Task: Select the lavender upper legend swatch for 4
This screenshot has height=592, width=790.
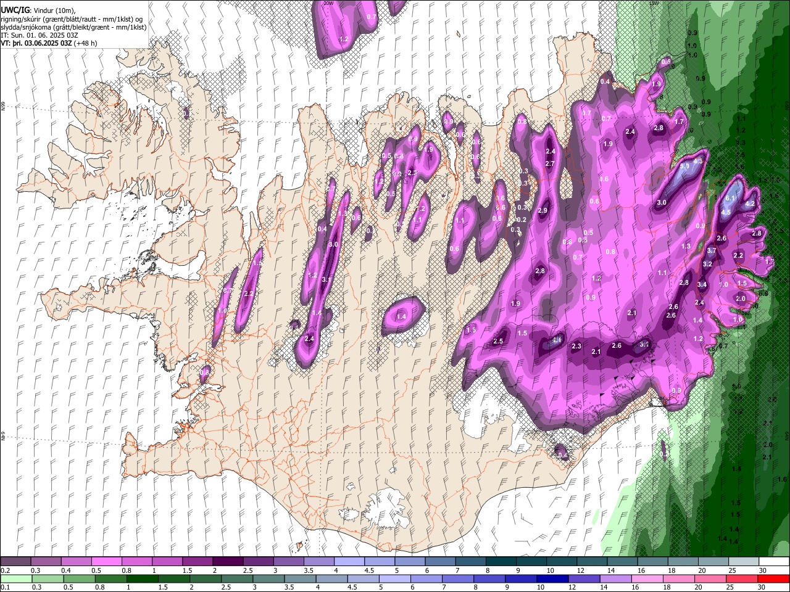Action: 348,562
